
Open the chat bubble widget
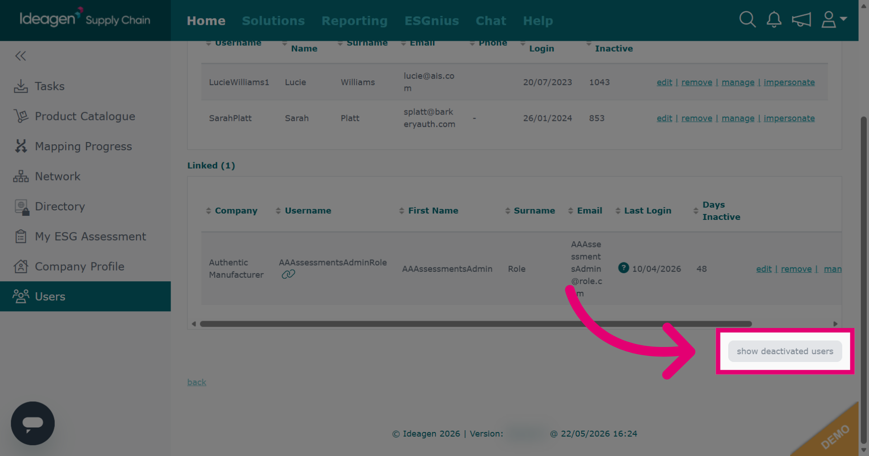pos(33,423)
